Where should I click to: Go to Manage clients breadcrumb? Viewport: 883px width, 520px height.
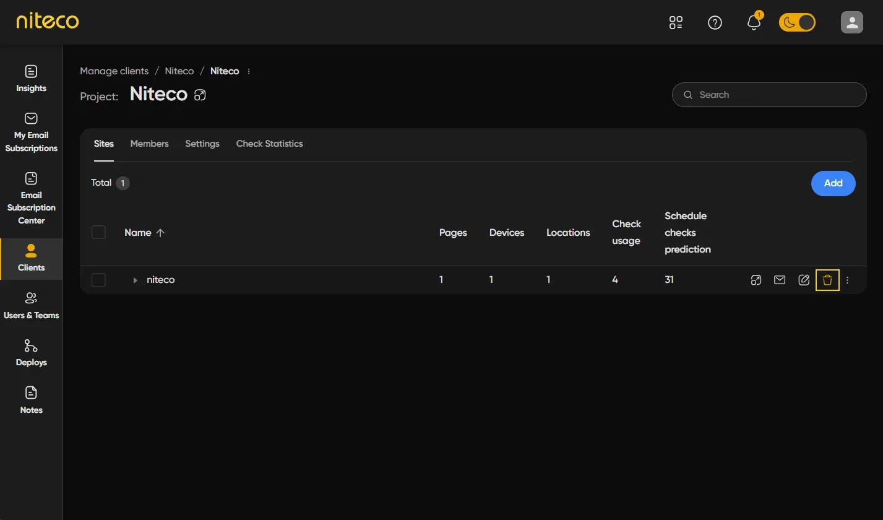pyautogui.click(x=114, y=71)
